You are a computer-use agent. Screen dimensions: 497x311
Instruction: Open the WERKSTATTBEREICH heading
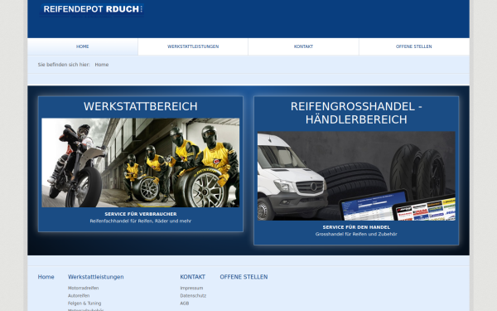pos(141,107)
